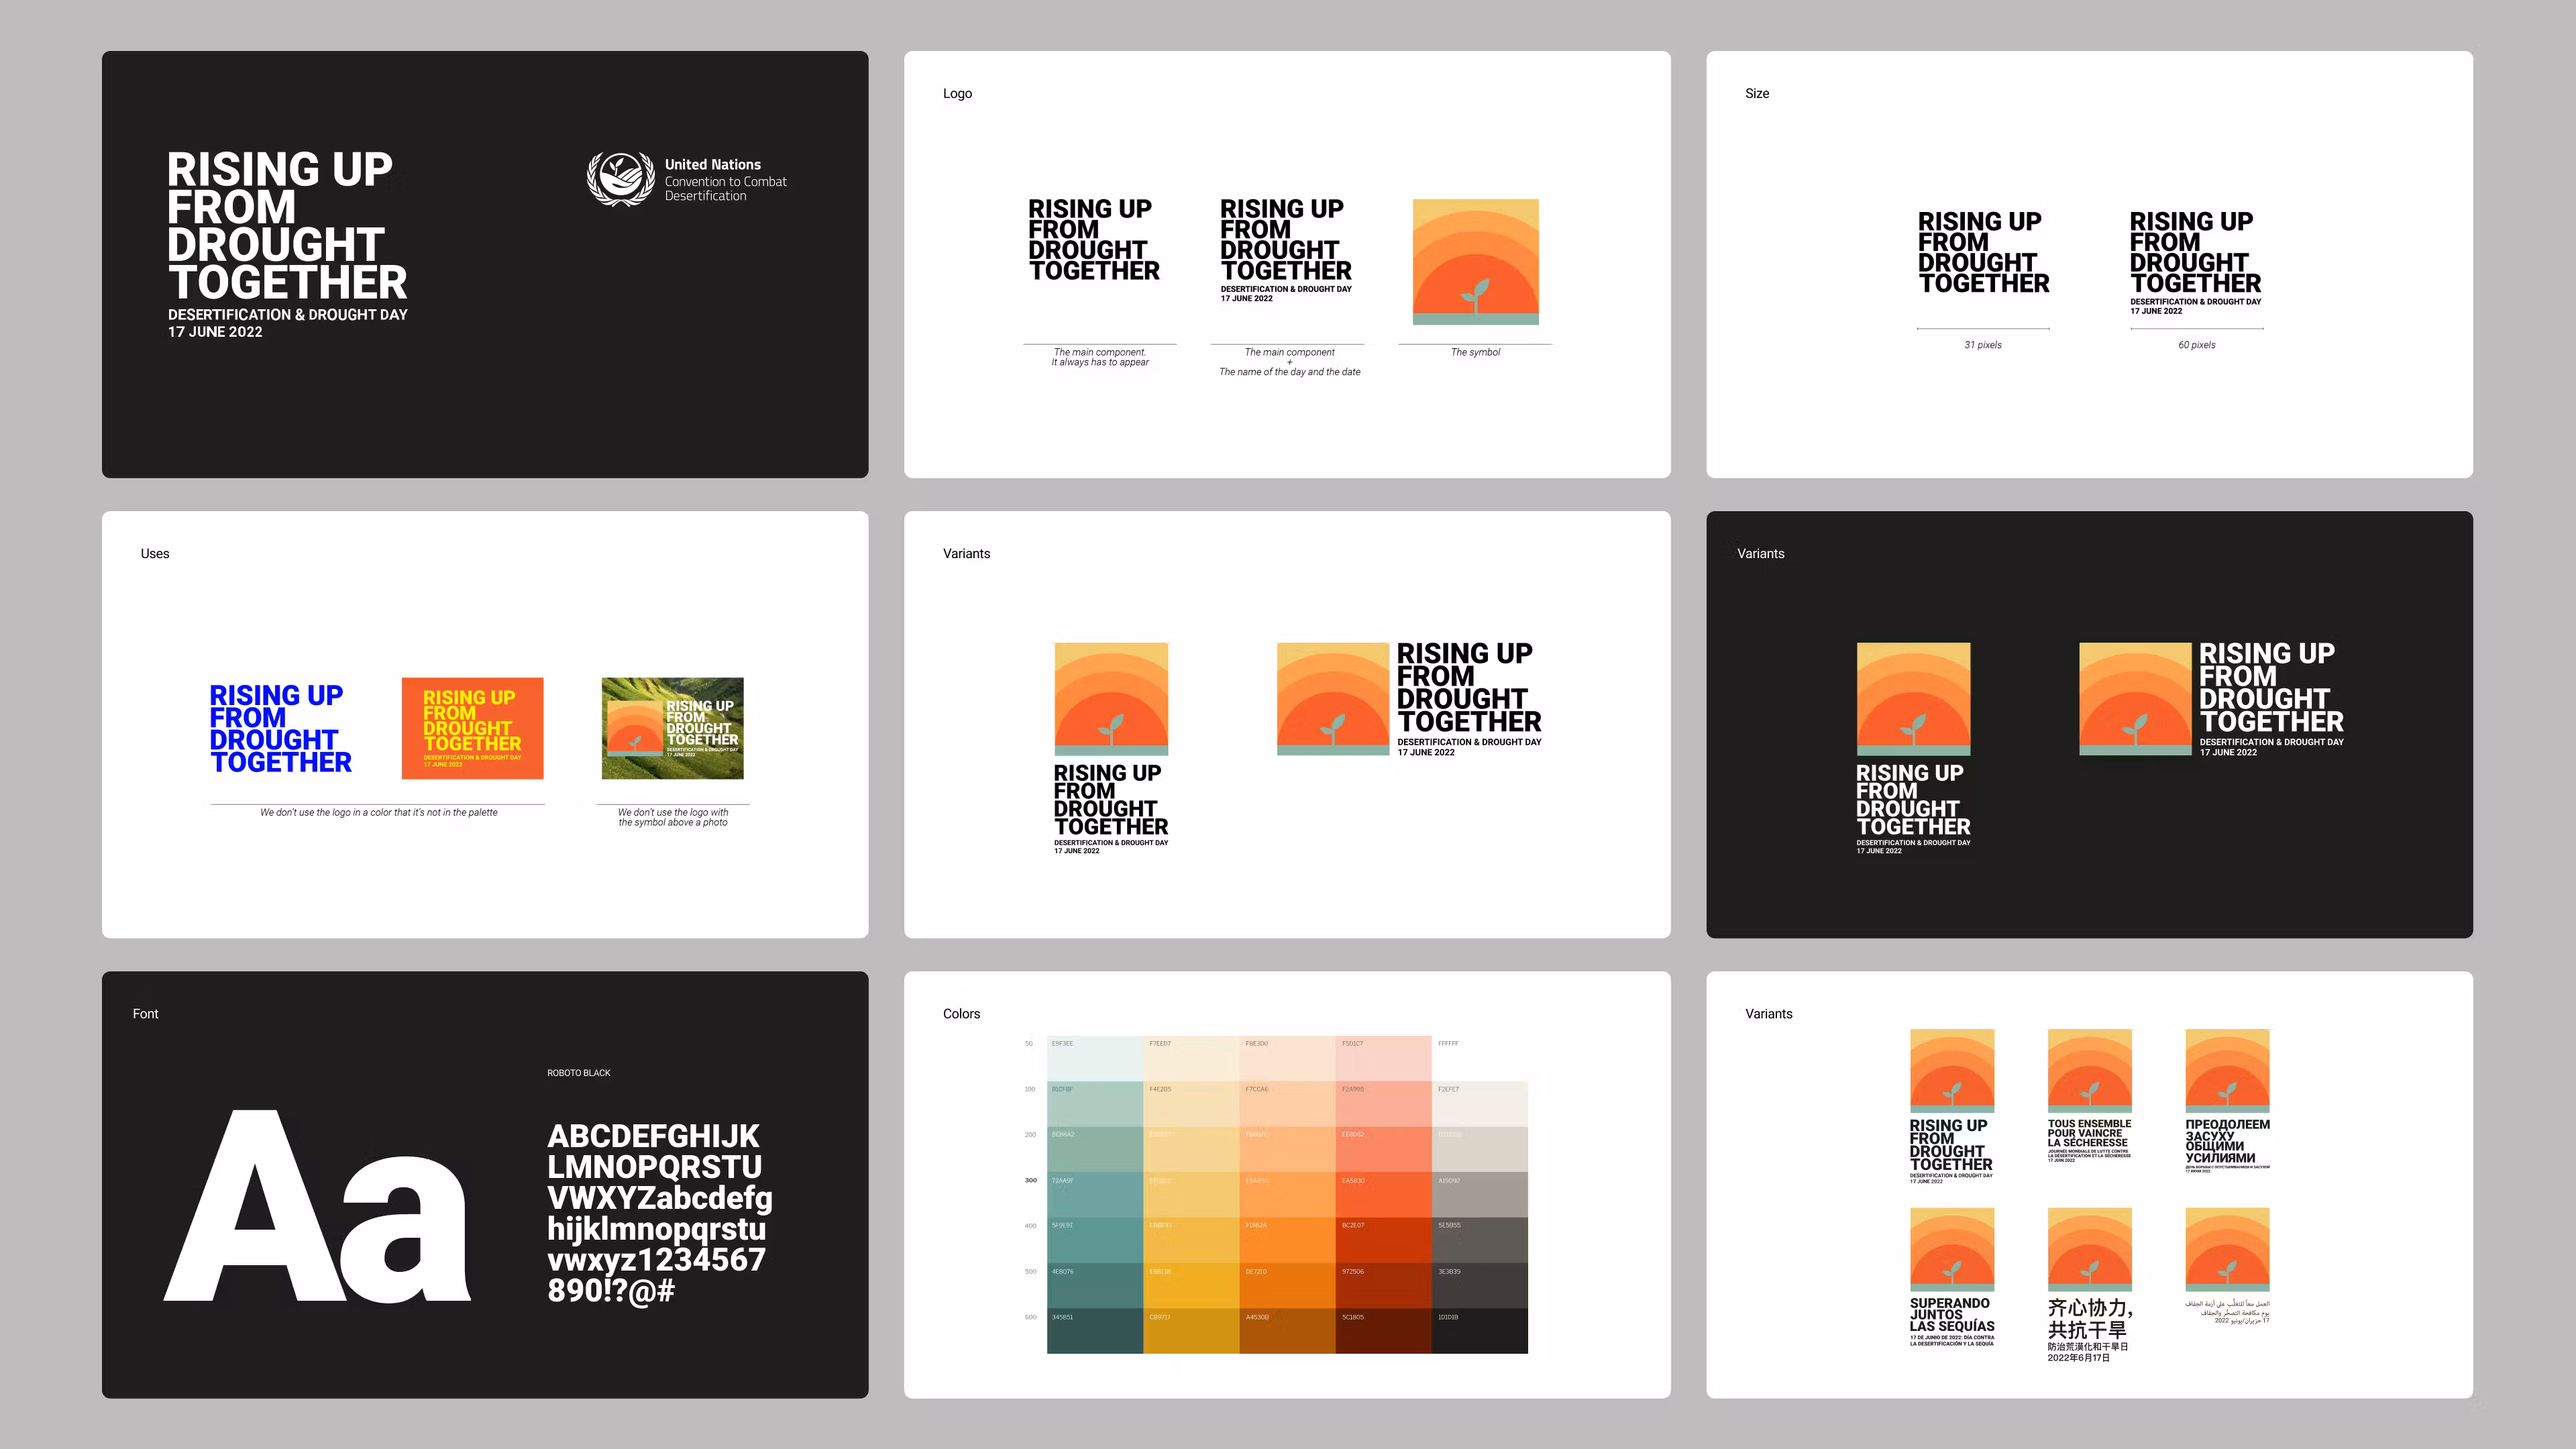Click the 'ABCDEFGHIJK' specimen line

pos(653,1136)
